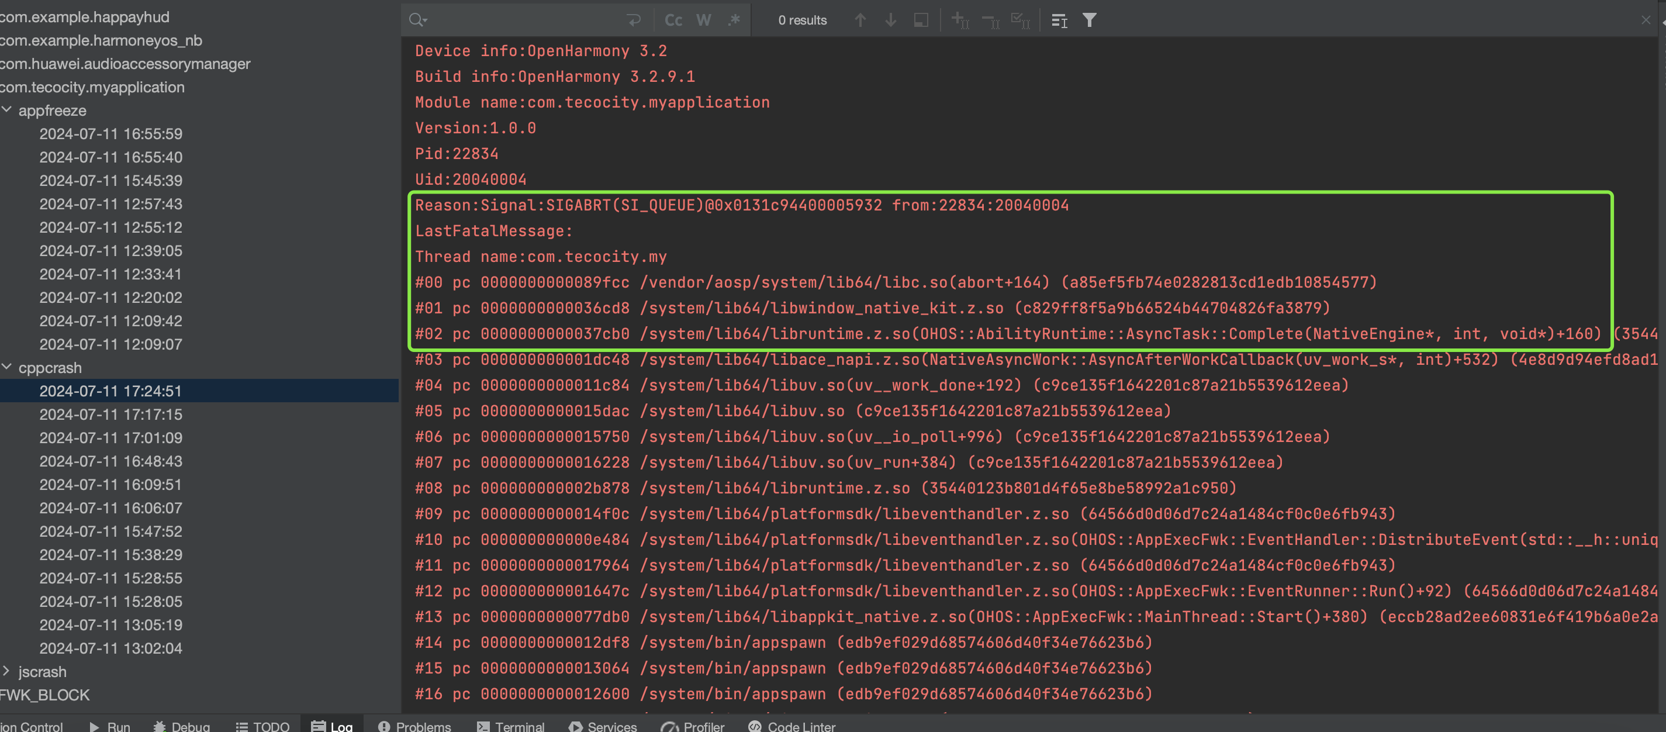Open appfreeze log 2024-07-11 16:55:40
Viewport: 1666px width, 732px height.
coord(110,157)
